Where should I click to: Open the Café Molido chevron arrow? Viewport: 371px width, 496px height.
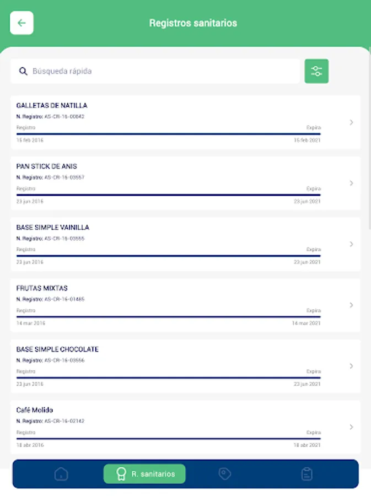(351, 427)
